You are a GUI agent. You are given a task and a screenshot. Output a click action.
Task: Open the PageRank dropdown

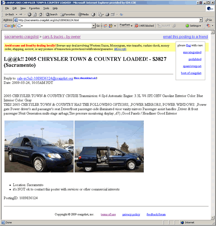[126, 25]
